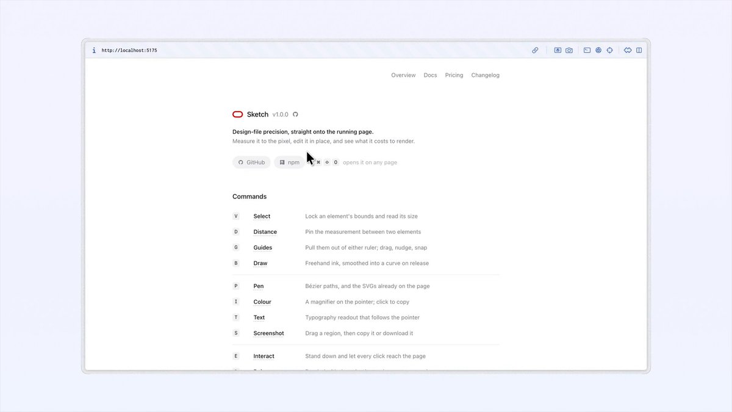Open the Screenshot command link
Viewport: 732px width, 412px height.
coord(269,333)
